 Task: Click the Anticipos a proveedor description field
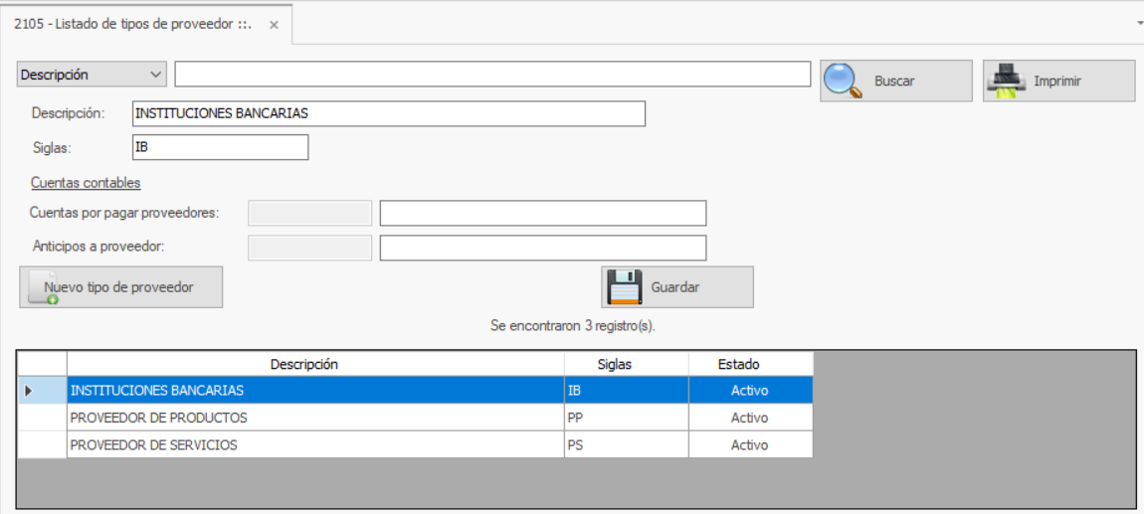tap(542, 248)
